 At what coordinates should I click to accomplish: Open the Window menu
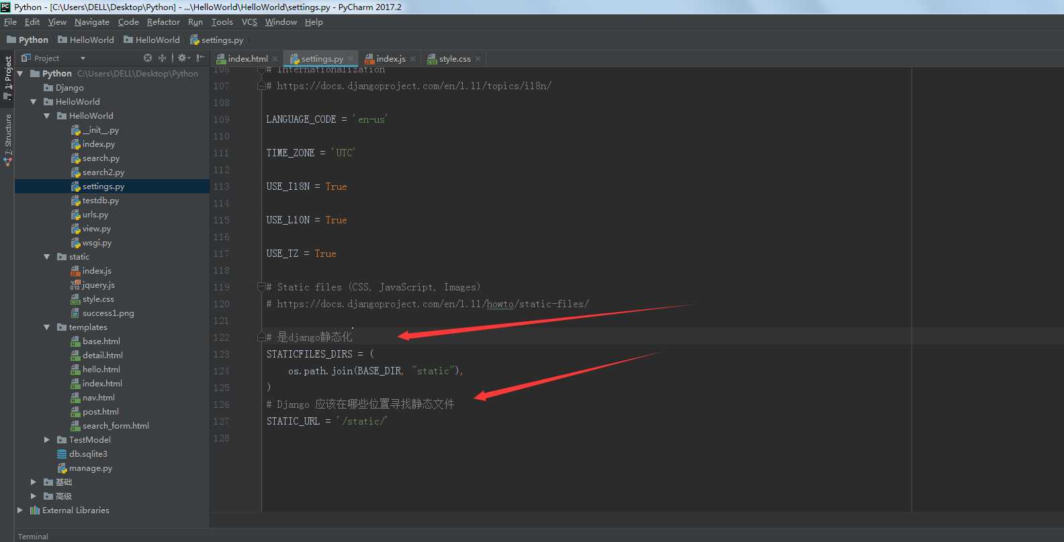point(281,22)
